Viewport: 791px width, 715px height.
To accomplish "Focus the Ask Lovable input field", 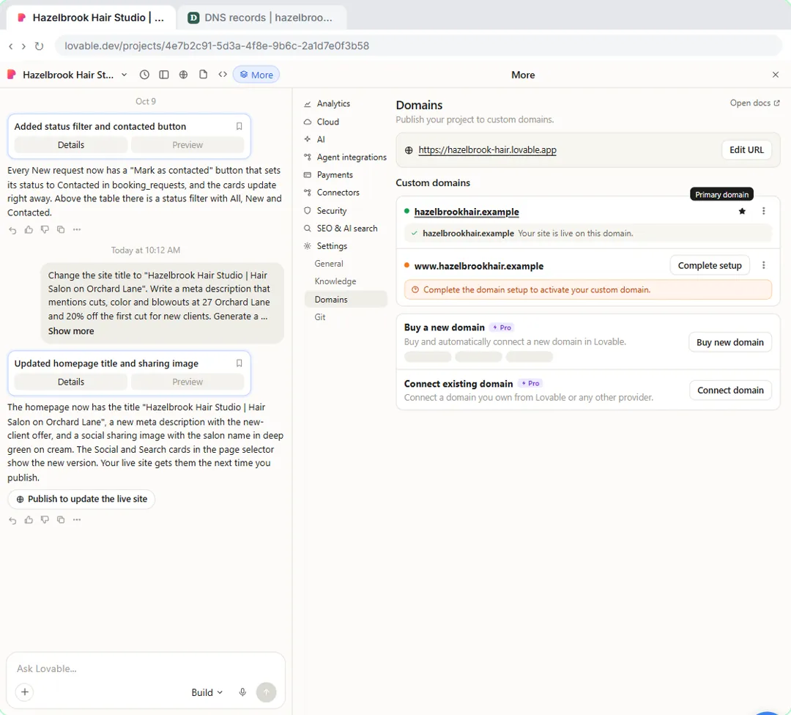I will pos(145,669).
